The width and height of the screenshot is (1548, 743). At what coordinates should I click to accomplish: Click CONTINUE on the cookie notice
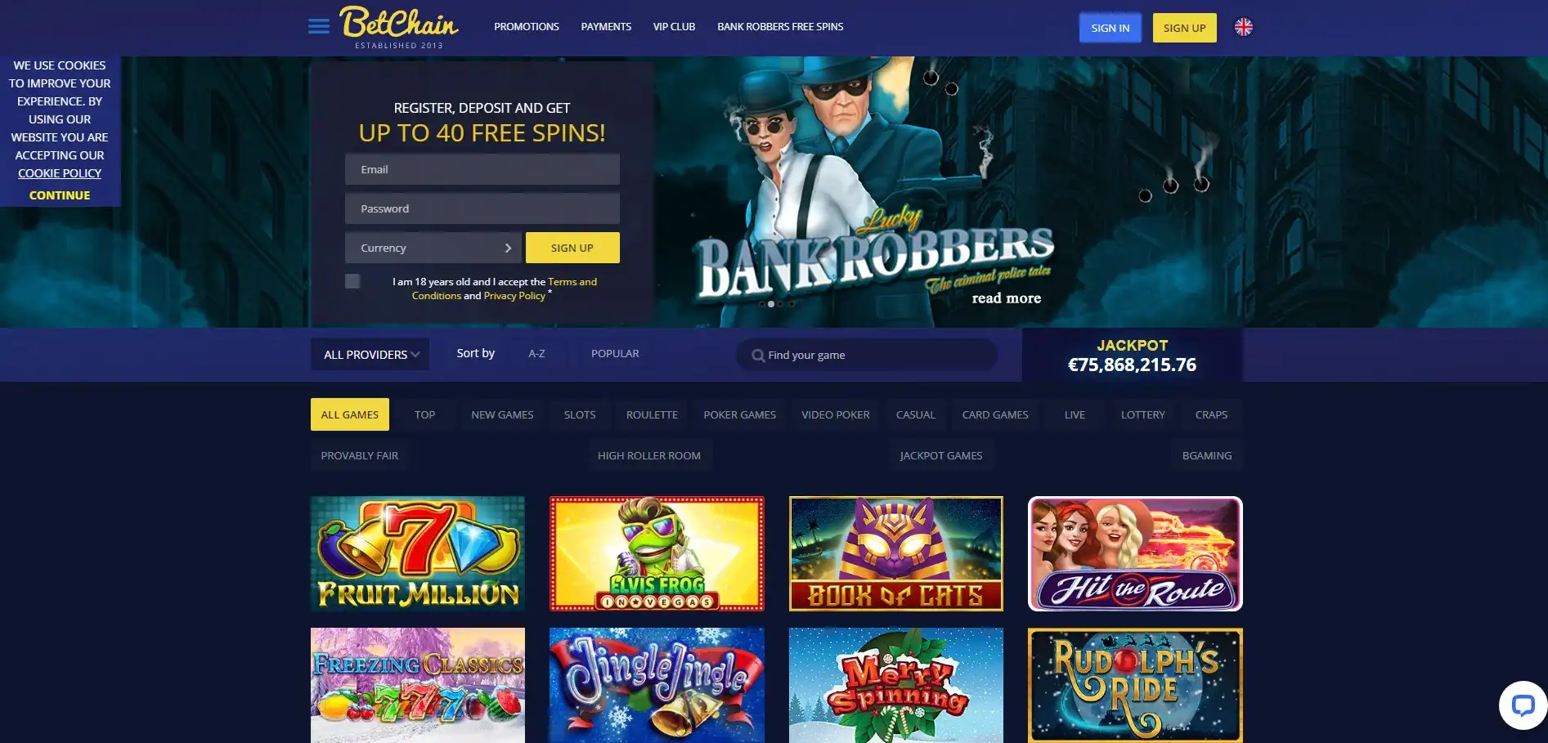(x=60, y=195)
